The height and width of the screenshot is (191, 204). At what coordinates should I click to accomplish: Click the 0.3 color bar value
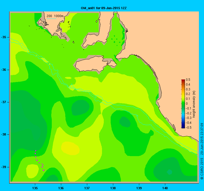188,89
